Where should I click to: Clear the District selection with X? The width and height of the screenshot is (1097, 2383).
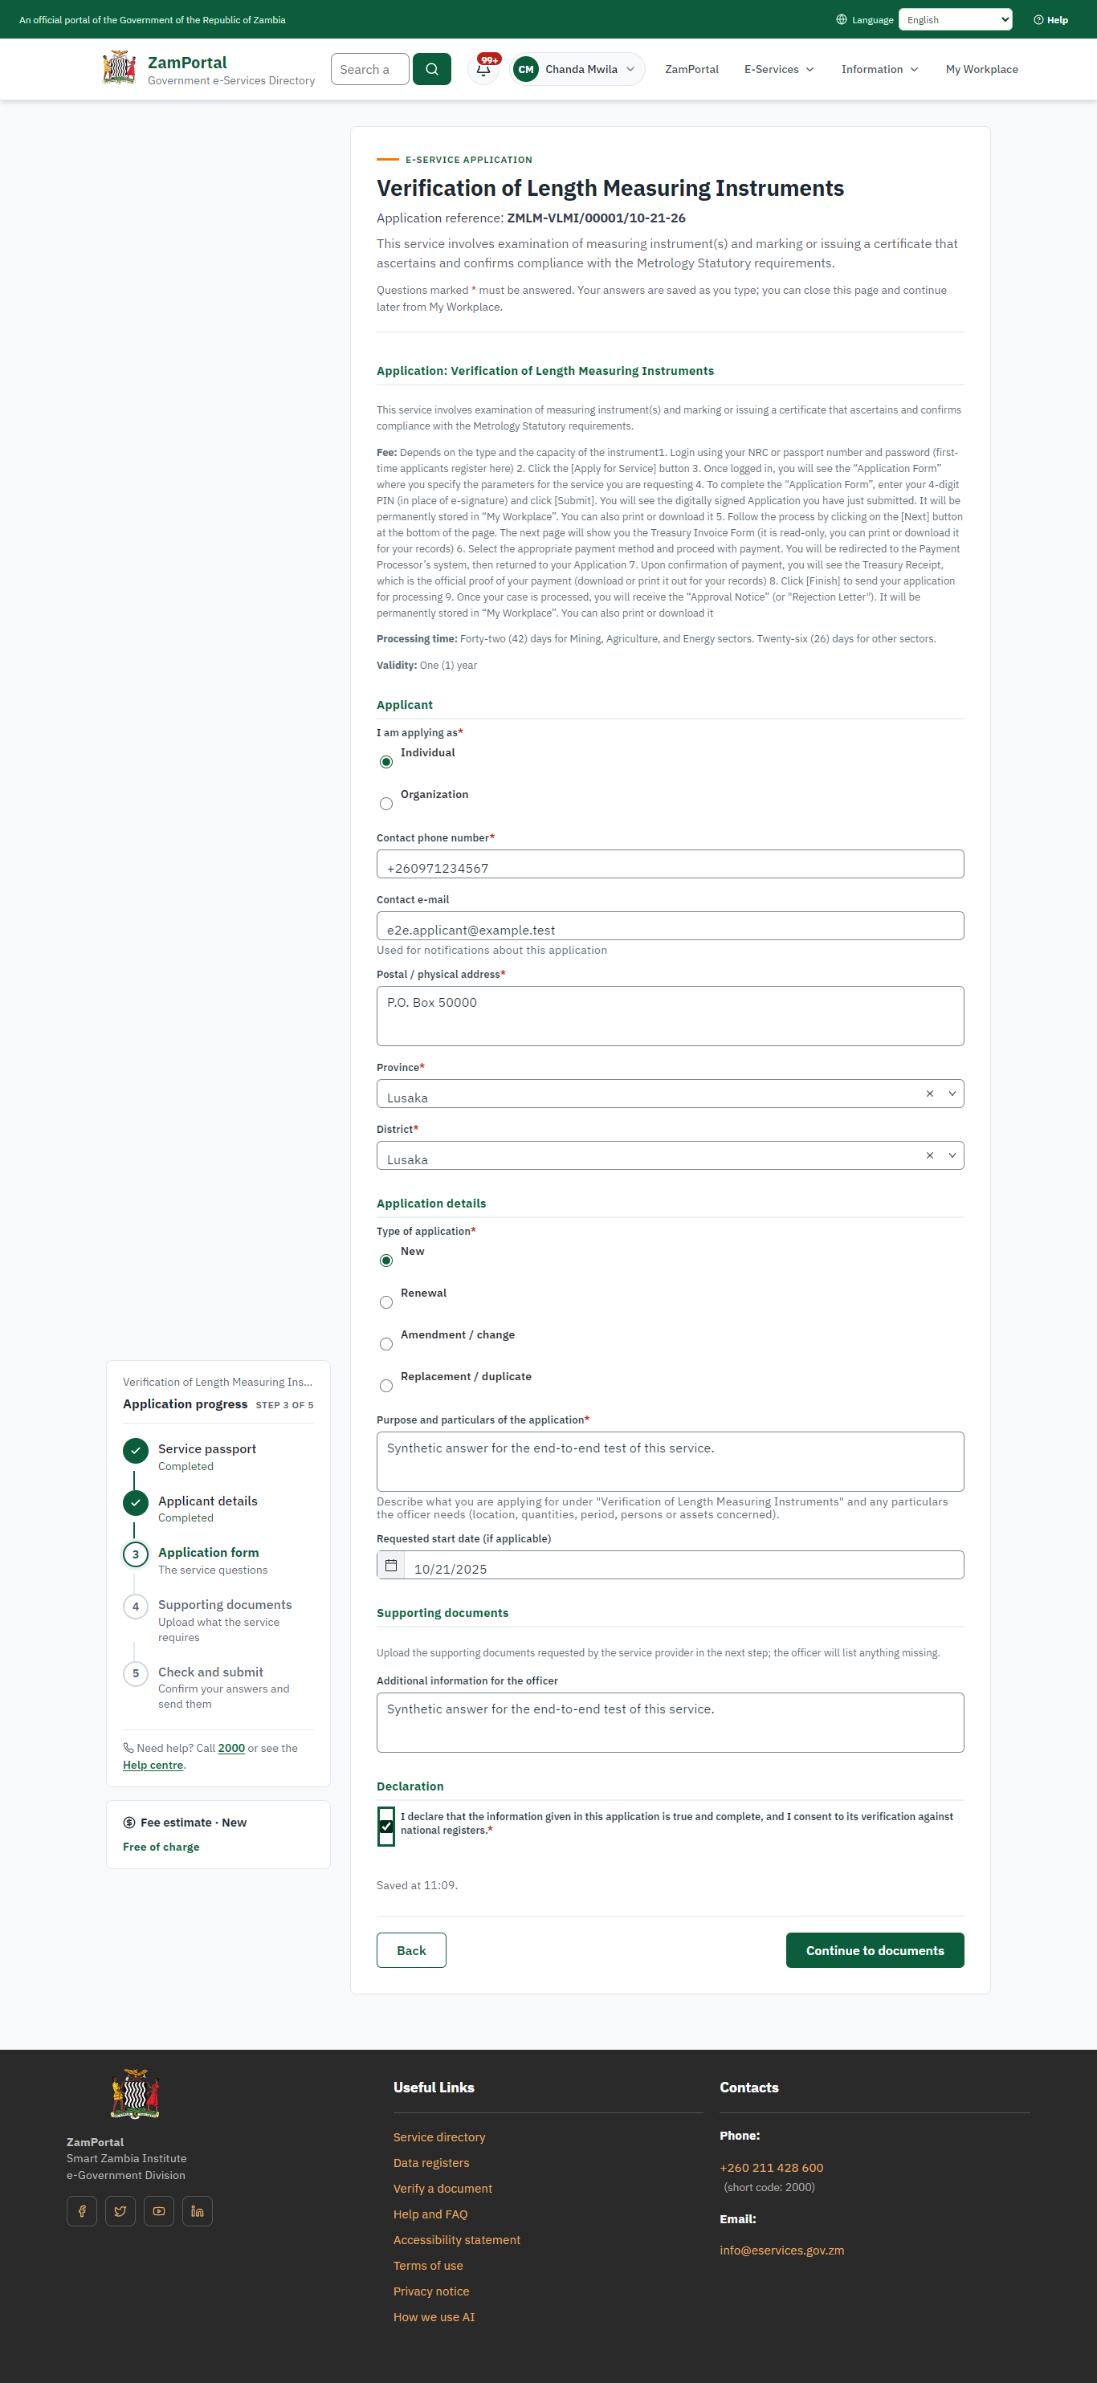click(930, 1155)
